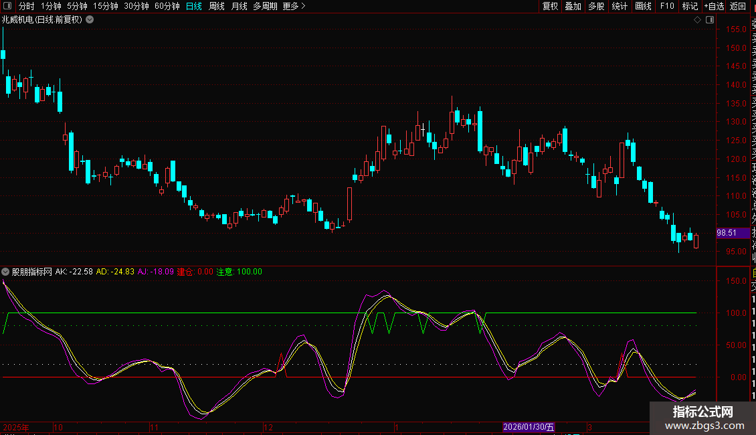Select the 15分钟 period
The height and width of the screenshot is (435, 756).
tap(106, 6)
